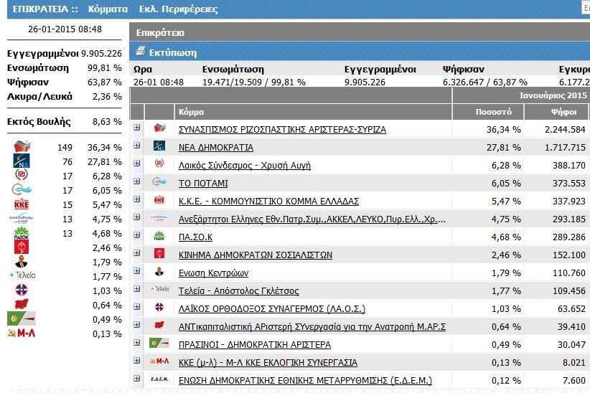This screenshot has width=590, height=393.
Task: Click the KKE logo in left summary
Action: tap(22, 204)
